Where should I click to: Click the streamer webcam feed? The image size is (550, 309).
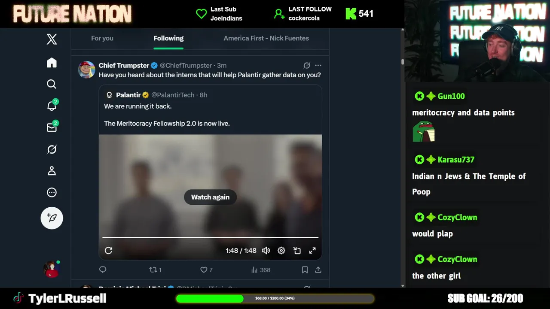(x=477, y=41)
